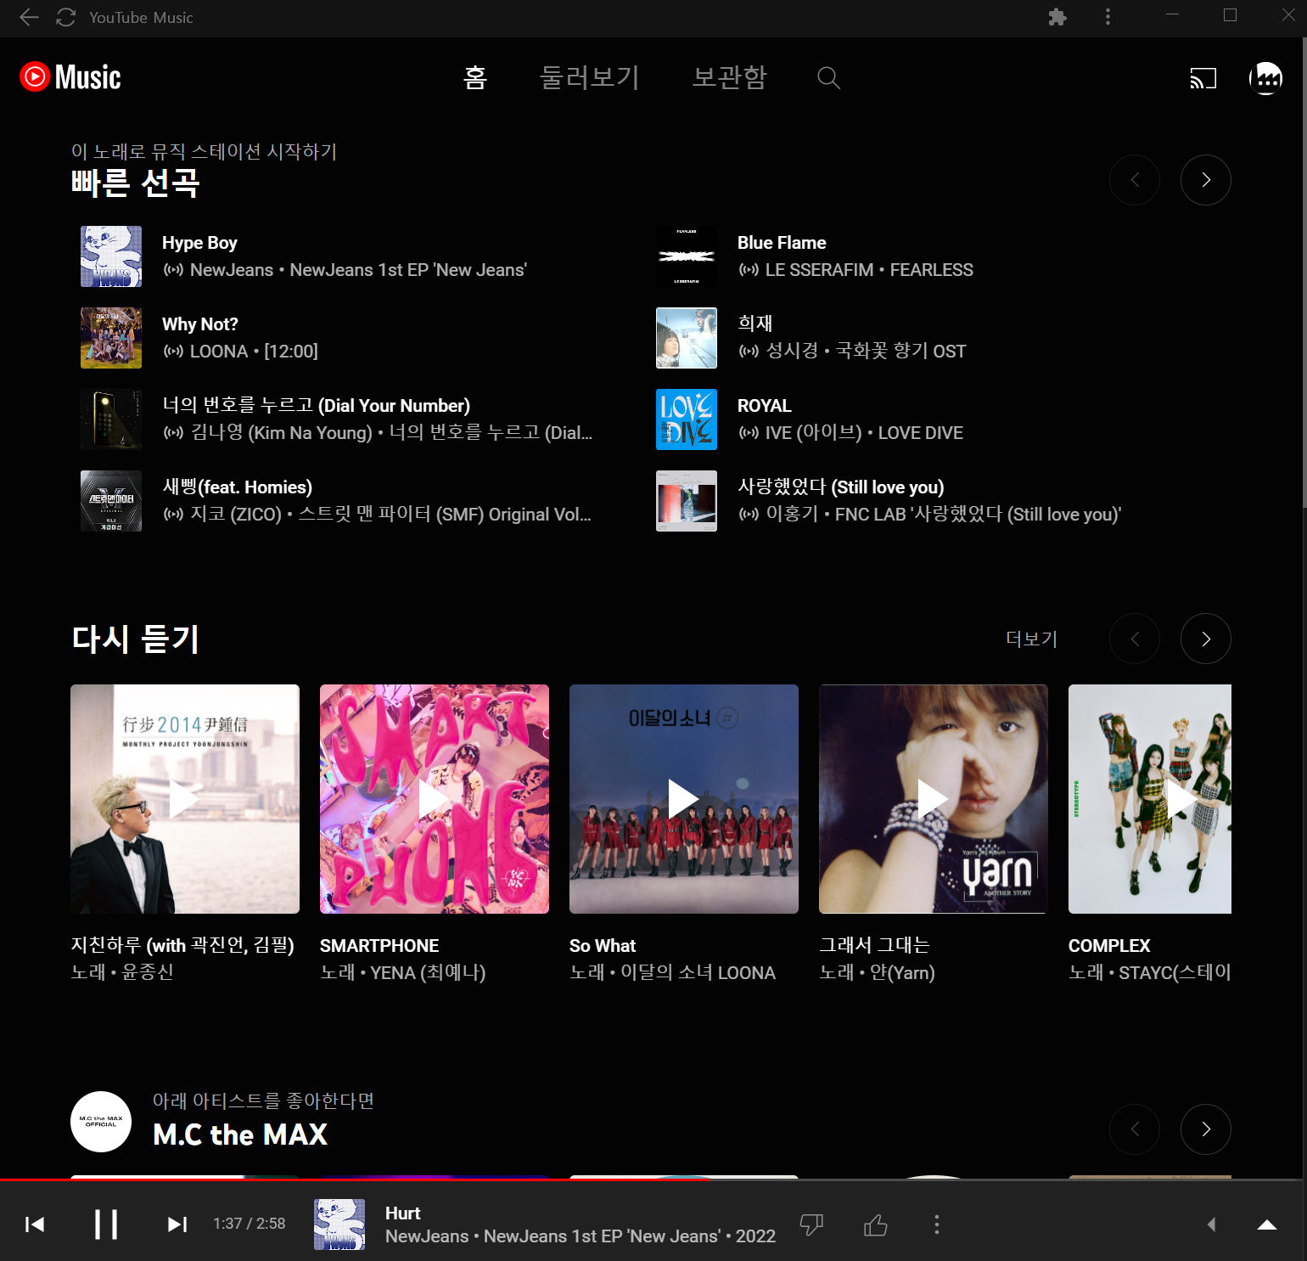Reload the page with the refresh icon

(66, 17)
